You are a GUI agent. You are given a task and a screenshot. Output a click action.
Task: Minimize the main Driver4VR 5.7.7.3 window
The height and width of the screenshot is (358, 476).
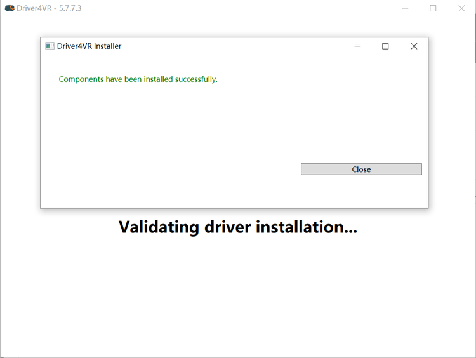tap(405, 8)
